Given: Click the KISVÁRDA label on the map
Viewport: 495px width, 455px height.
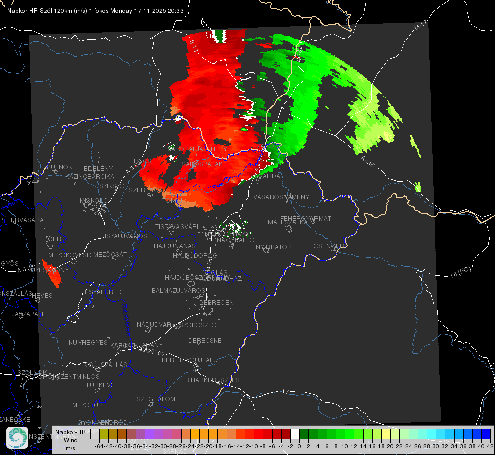Looking at the screenshot, I should click(264, 176).
